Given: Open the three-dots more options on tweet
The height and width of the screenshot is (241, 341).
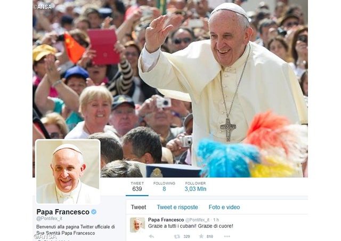Looking at the screenshot, I should point(227,236).
